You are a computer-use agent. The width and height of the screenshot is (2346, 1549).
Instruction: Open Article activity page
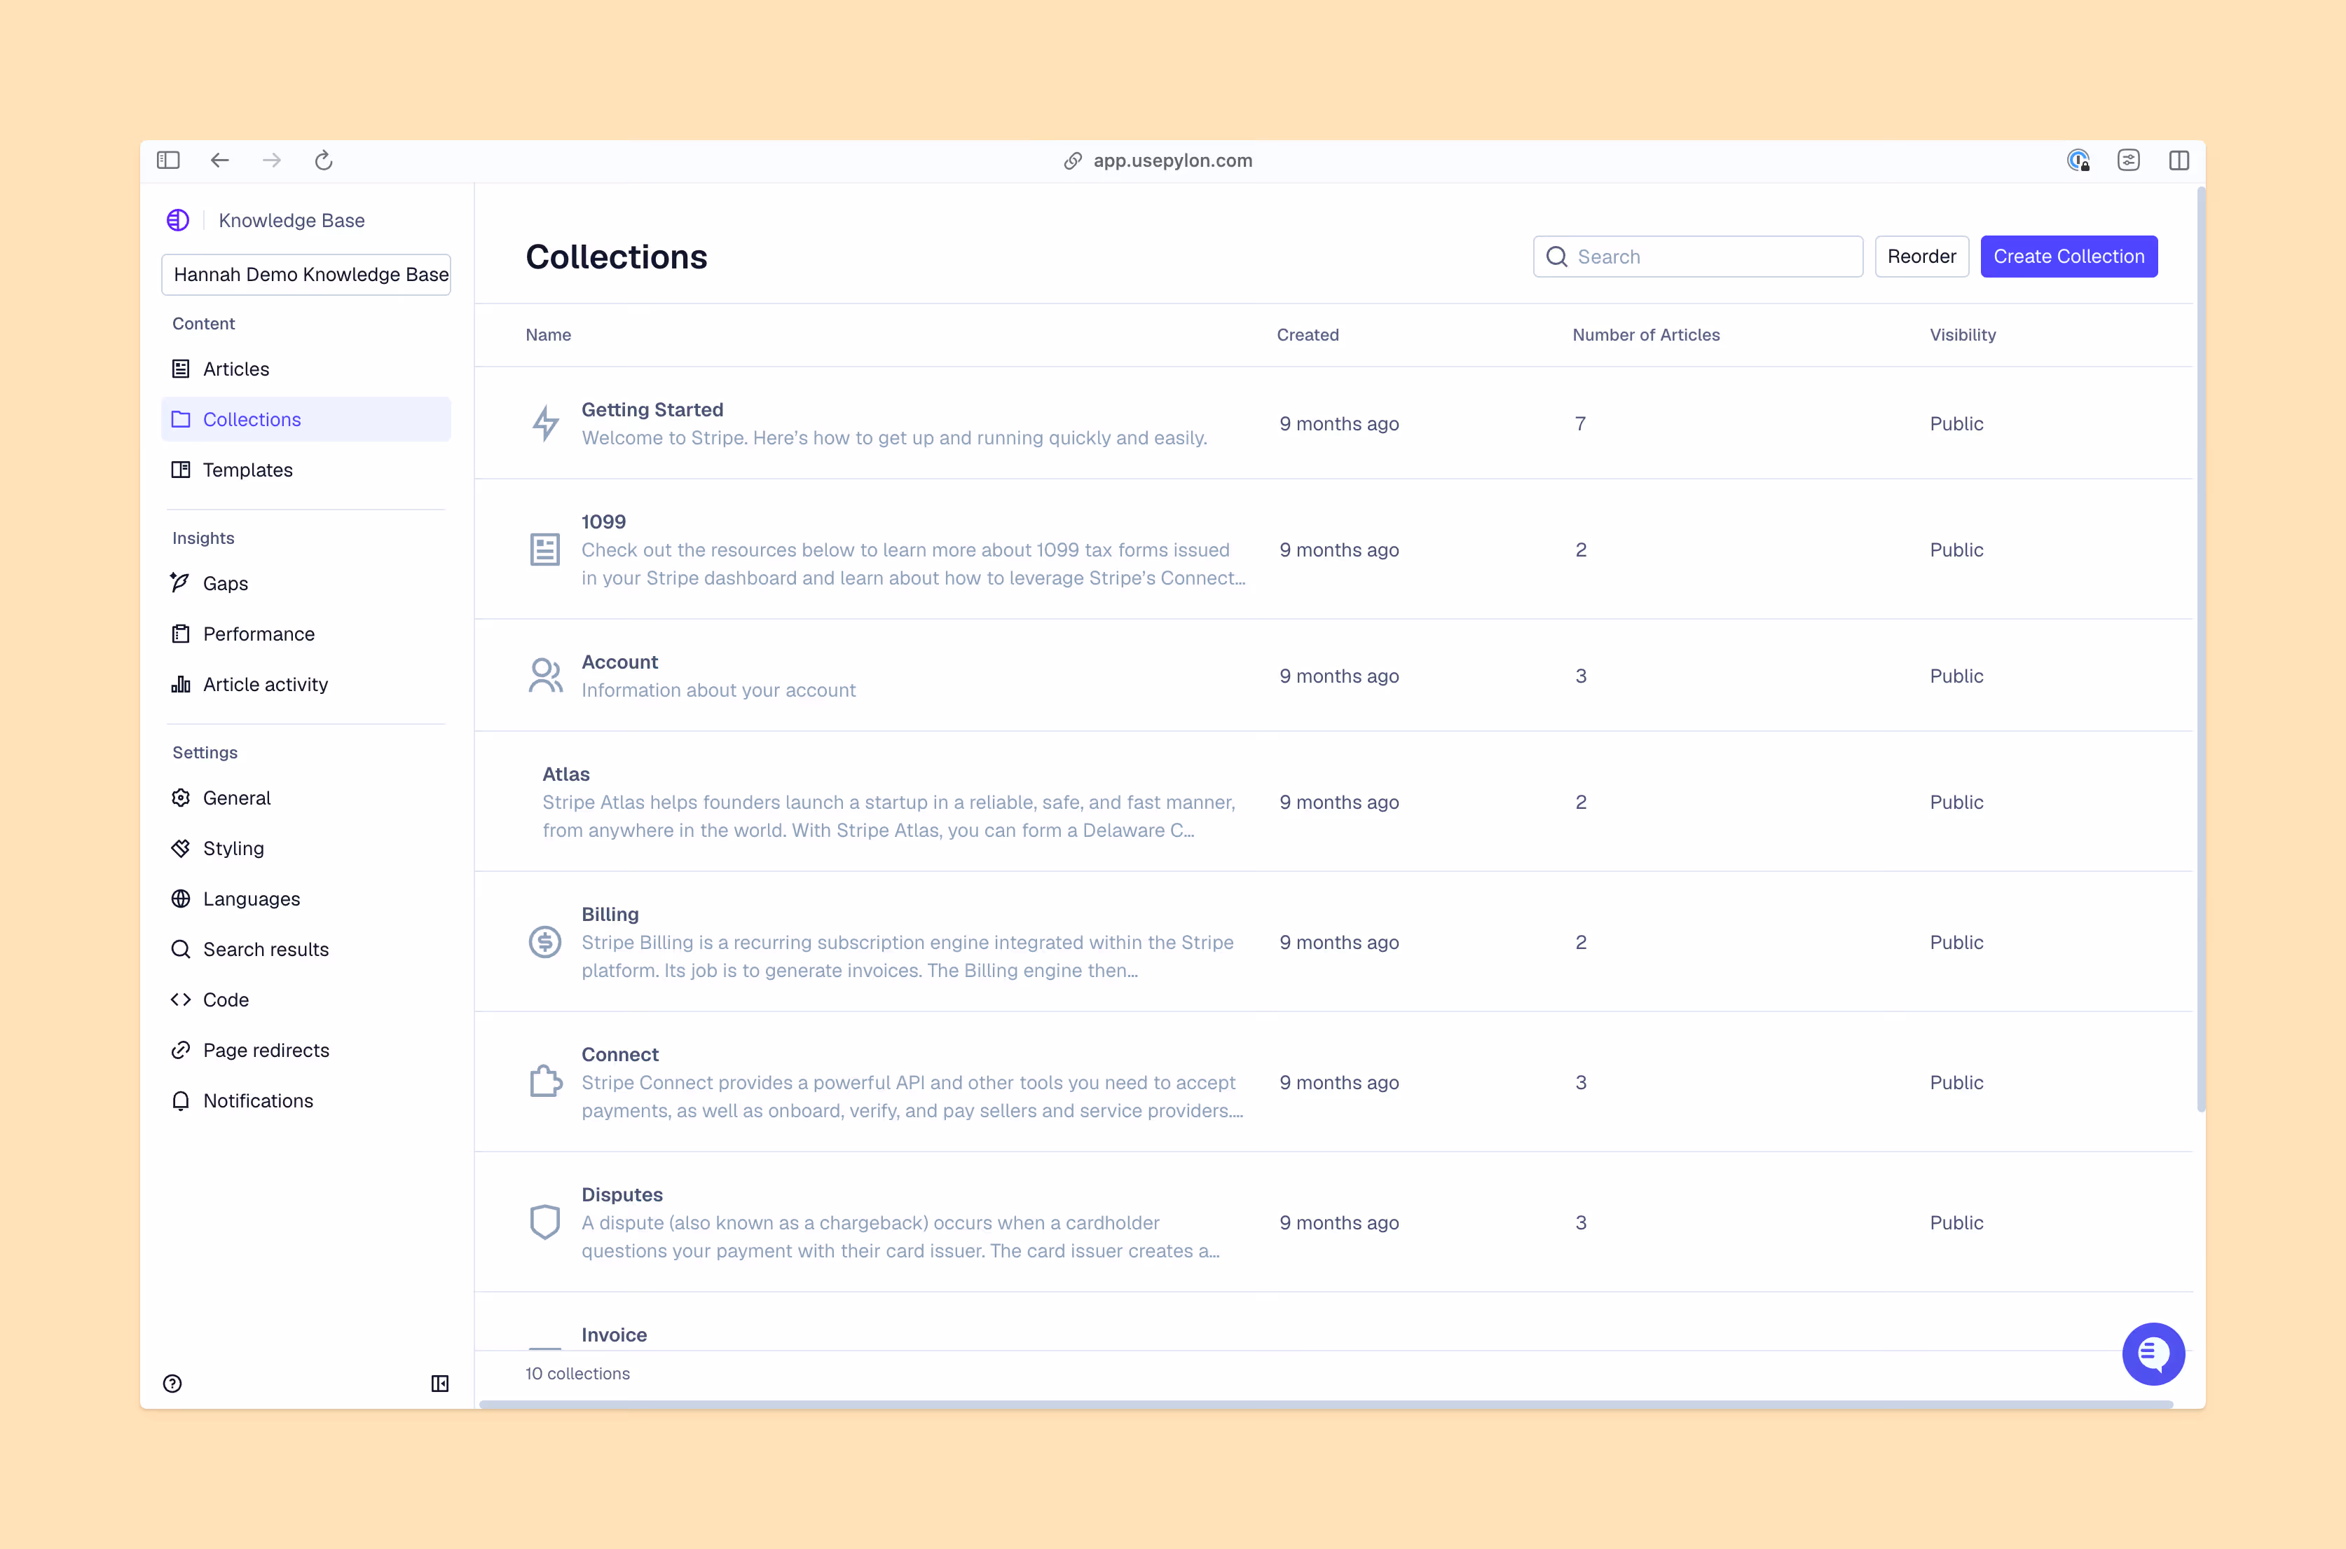point(306,683)
